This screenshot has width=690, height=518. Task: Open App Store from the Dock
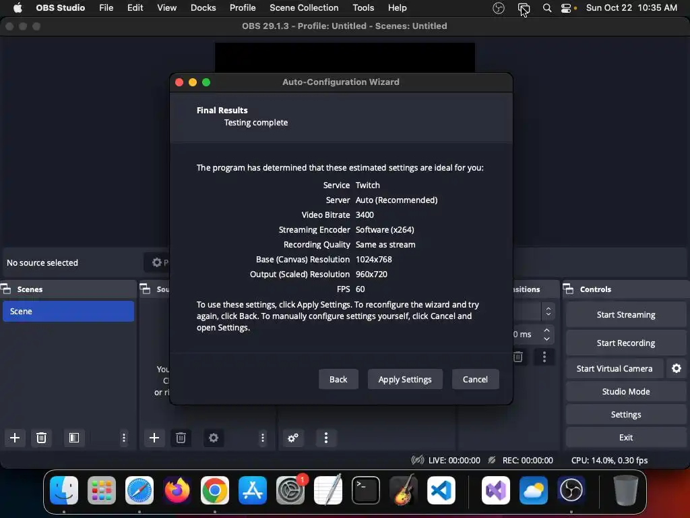pyautogui.click(x=253, y=490)
